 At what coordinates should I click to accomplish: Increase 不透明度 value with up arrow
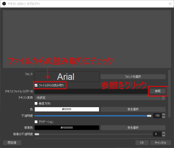point(163,114)
